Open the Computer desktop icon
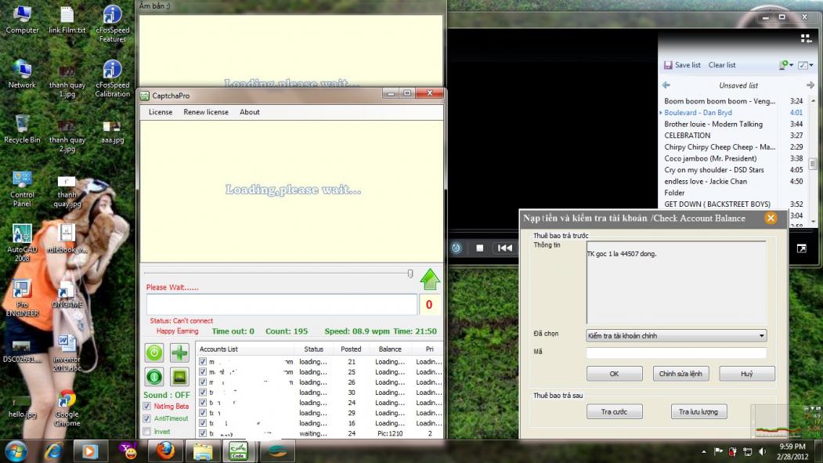Image resolution: width=823 pixels, height=463 pixels. coord(22,20)
